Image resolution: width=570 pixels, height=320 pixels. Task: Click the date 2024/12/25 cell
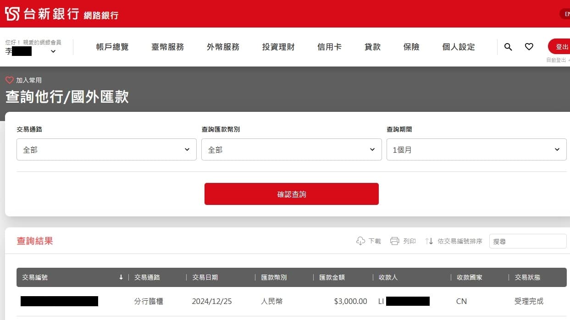(212, 301)
